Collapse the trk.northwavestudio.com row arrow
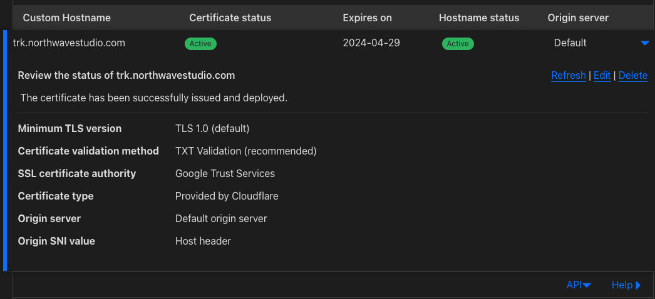655x299 pixels. click(x=644, y=43)
